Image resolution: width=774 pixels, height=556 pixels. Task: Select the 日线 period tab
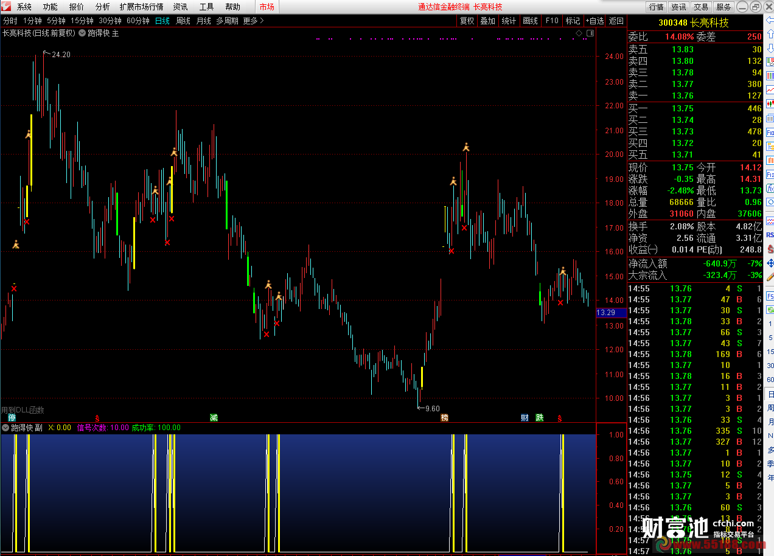coord(162,21)
